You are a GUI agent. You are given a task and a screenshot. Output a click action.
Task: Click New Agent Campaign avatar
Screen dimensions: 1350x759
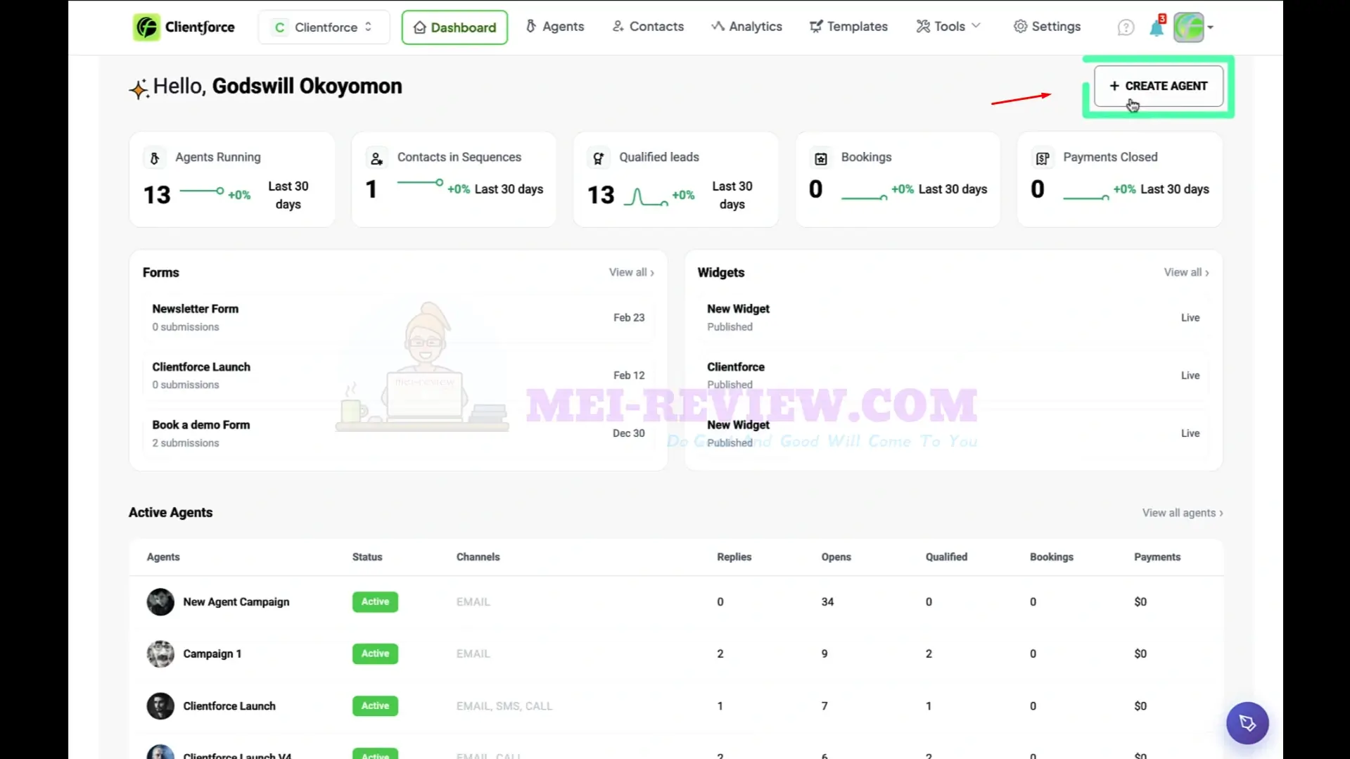[160, 602]
